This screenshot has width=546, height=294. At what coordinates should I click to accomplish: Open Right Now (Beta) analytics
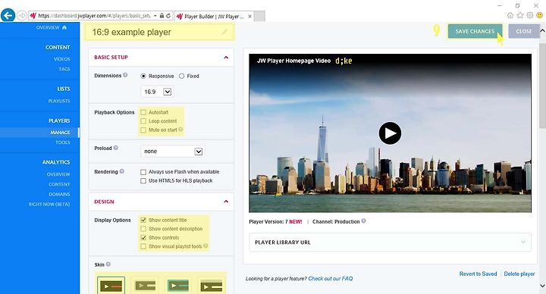(x=49, y=205)
